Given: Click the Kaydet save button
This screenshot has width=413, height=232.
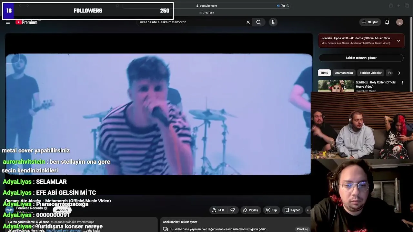Looking at the screenshot, I should [x=292, y=210].
